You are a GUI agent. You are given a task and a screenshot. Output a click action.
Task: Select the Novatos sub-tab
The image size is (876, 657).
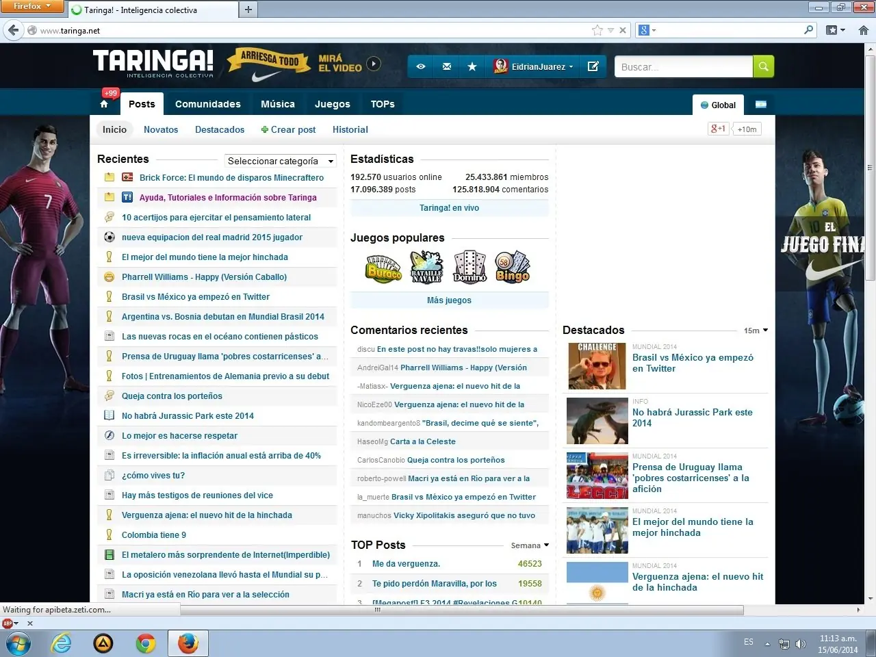point(161,129)
